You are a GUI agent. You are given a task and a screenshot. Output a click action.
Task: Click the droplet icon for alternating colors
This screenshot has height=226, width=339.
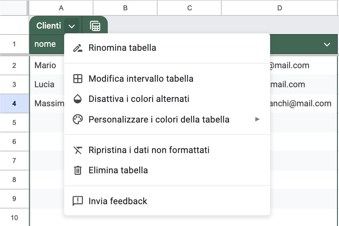[x=78, y=99]
